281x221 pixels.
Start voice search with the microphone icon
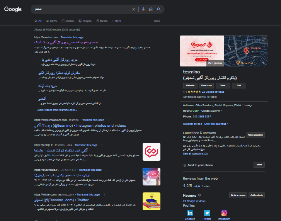pos(143,9)
